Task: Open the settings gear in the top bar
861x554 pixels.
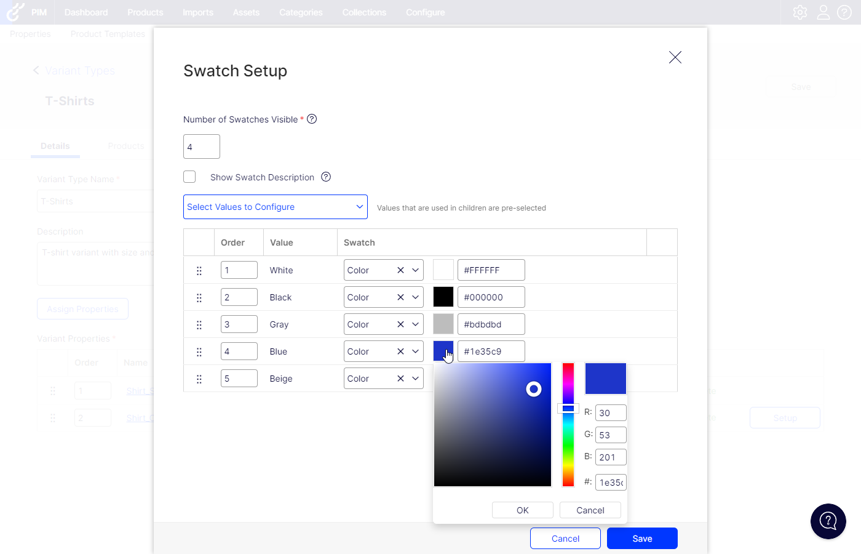Action: pyautogui.click(x=799, y=12)
